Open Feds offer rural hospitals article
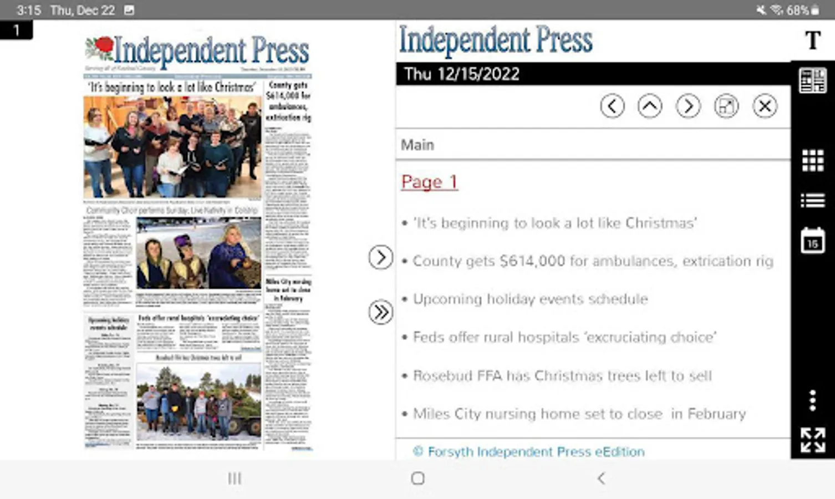Image resolution: width=835 pixels, height=499 pixels. point(564,337)
